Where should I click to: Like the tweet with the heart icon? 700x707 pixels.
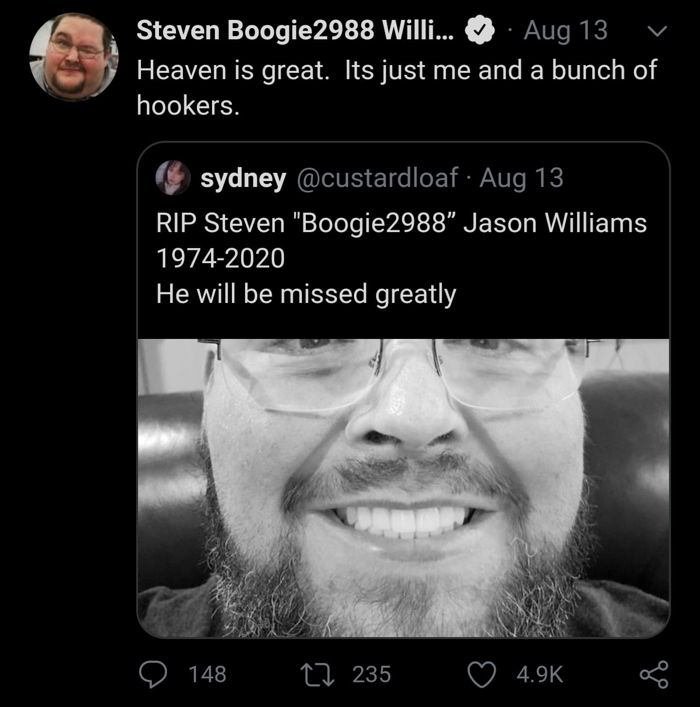481,675
